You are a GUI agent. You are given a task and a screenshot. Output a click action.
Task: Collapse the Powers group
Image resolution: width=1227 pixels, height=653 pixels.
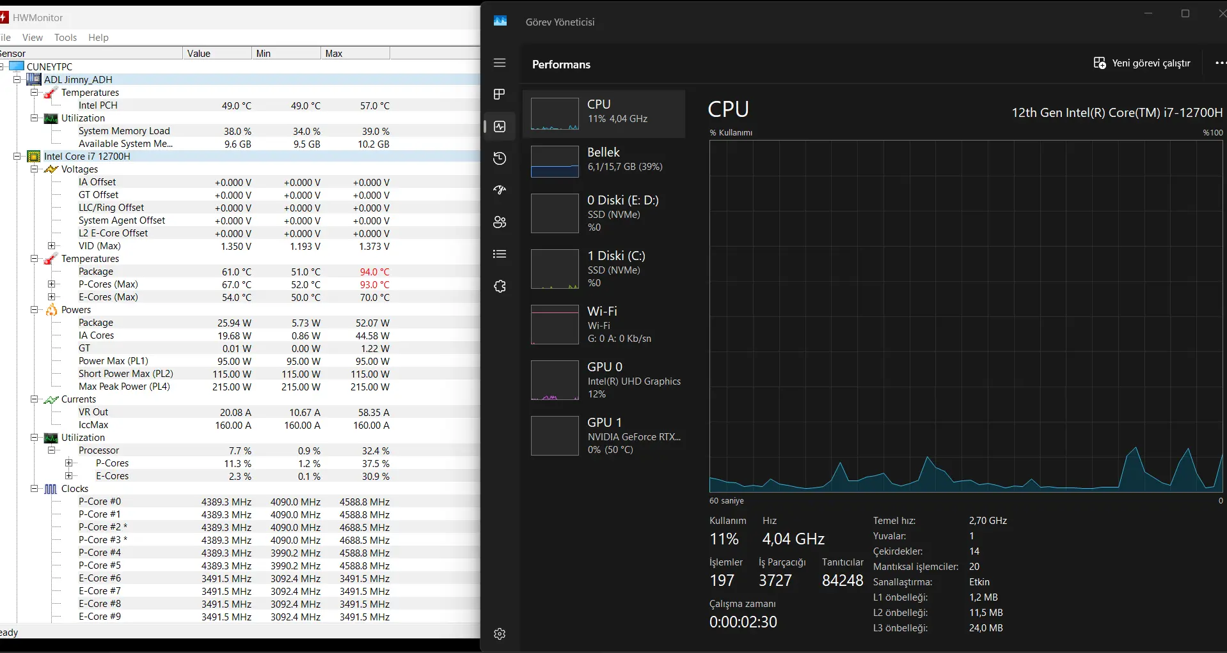[35, 309]
